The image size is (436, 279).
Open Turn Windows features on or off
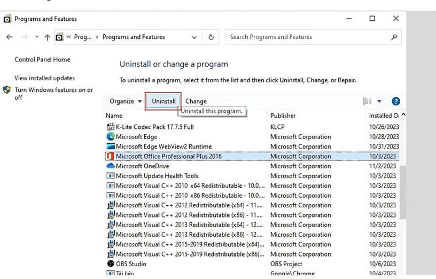pos(53,94)
